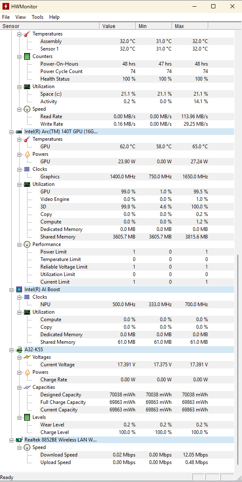Viewport: 242px width, 482px height.
Task: Click flame icon beside battery Powers
Action: (x=27, y=372)
